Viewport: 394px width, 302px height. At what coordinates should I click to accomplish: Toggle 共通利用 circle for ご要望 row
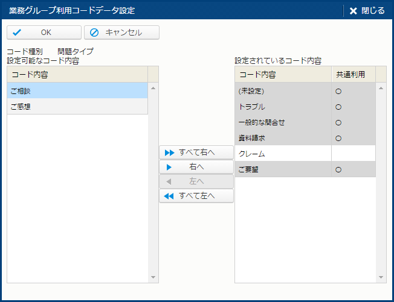[338, 169]
